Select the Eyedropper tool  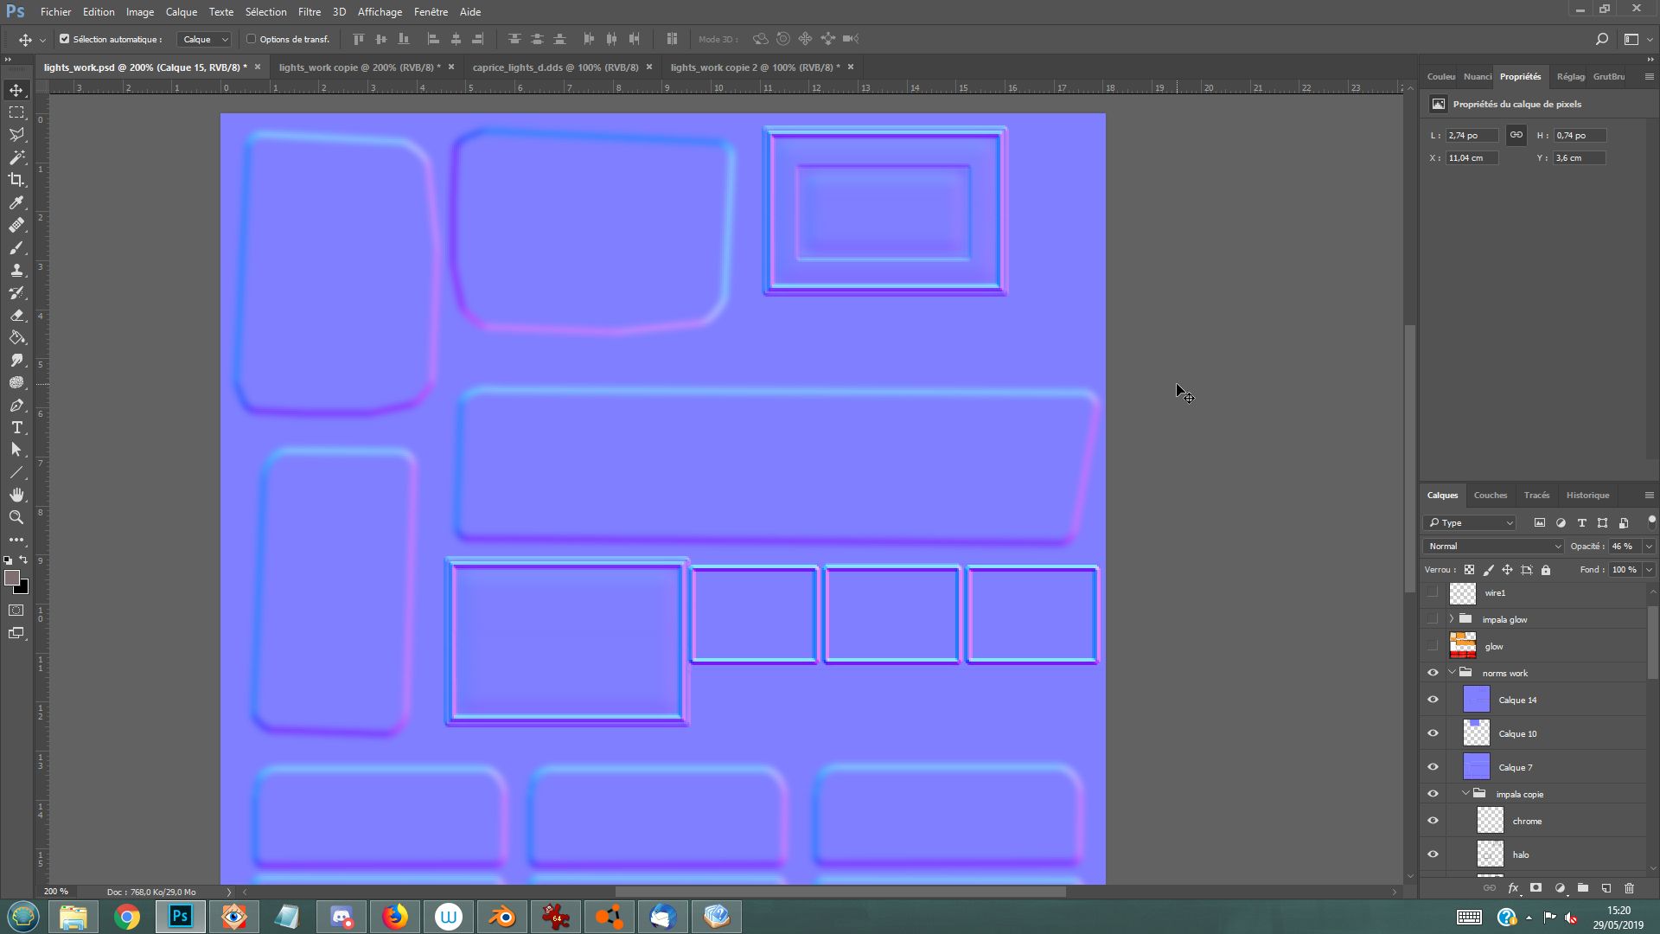point(16,202)
